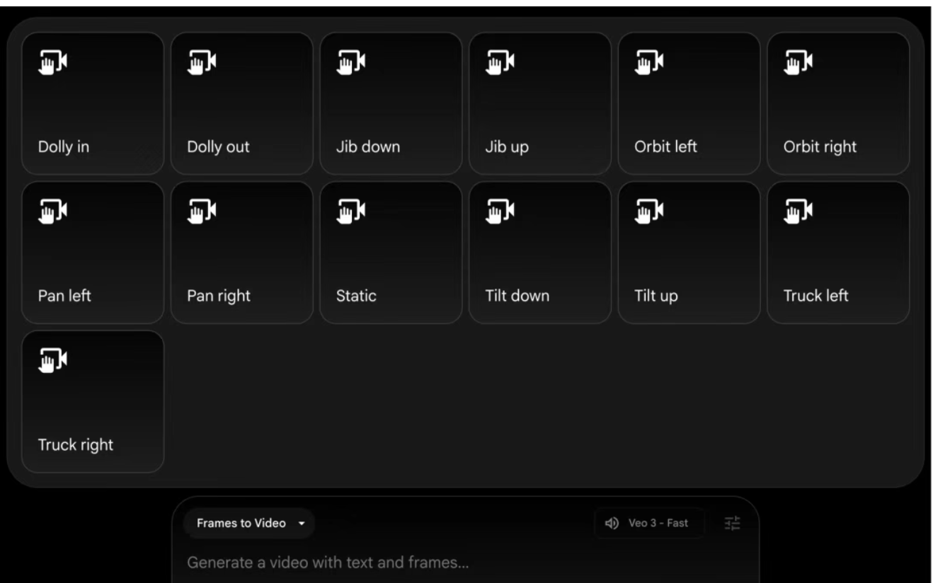Select the Dolly out camera motion
The height and width of the screenshot is (583, 933).
(x=241, y=103)
